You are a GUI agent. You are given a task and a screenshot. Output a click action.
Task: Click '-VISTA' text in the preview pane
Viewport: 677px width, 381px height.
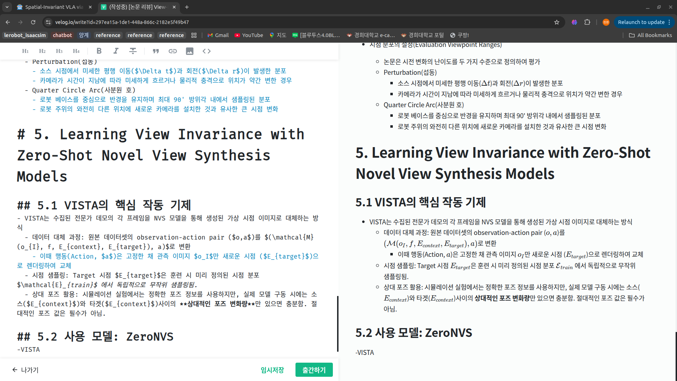(365, 352)
